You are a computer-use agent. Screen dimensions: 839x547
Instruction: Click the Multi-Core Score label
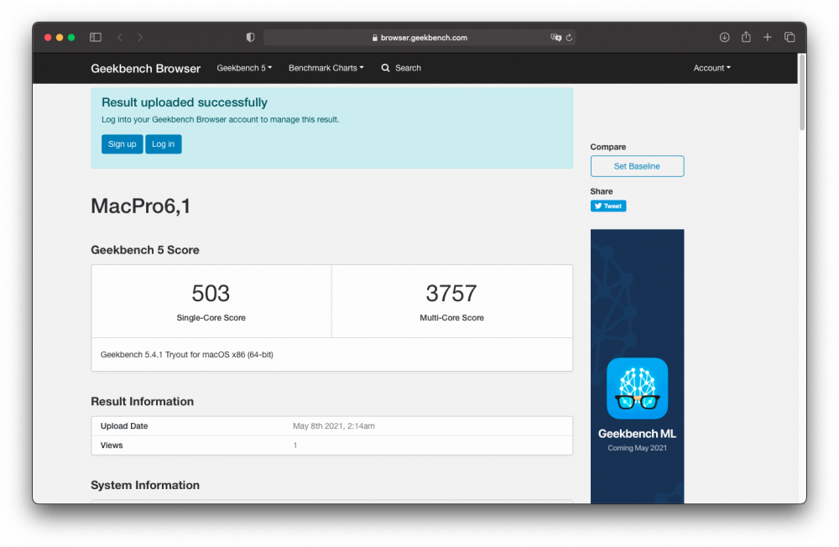[451, 317]
